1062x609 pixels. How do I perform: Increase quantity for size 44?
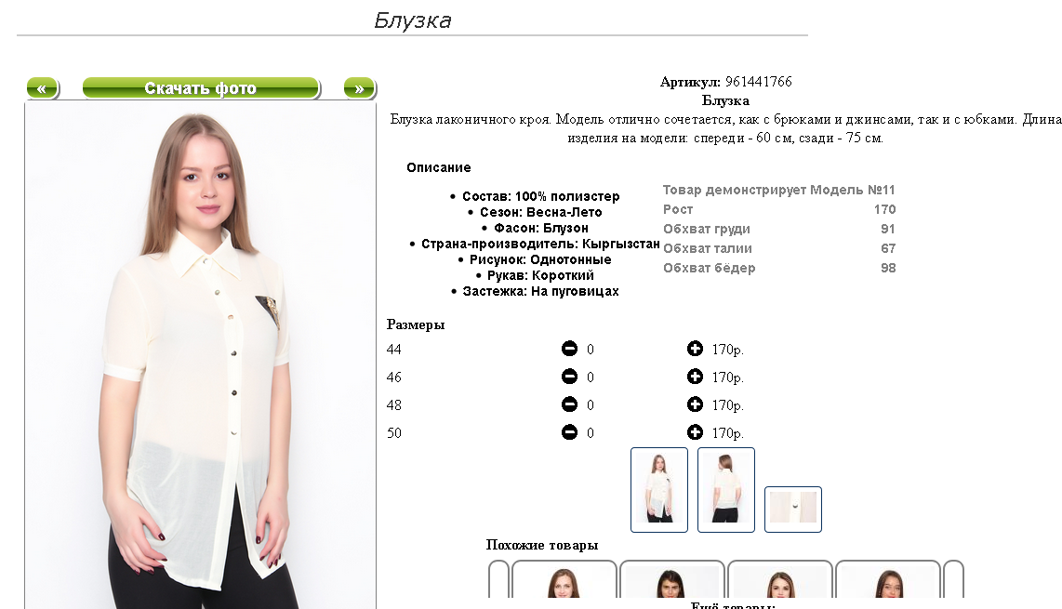[x=695, y=349]
